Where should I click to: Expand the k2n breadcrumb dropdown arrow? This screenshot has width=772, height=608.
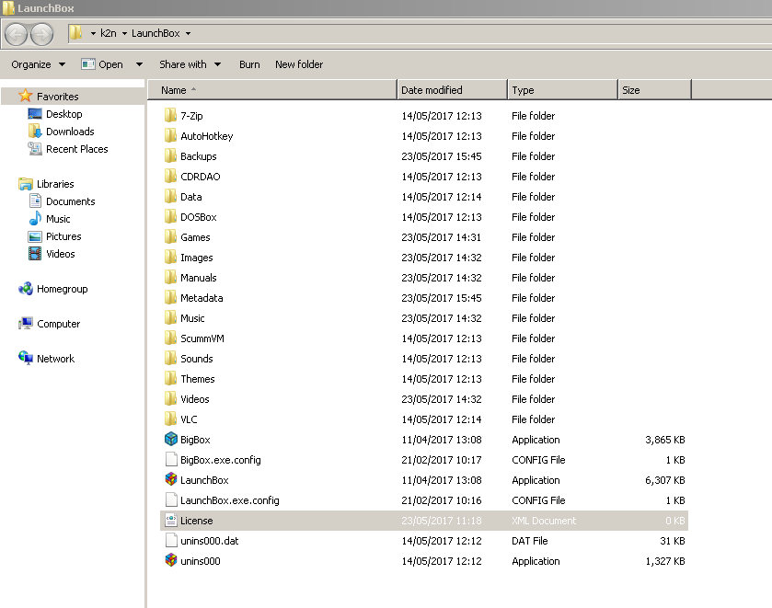pyautogui.click(x=124, y=33)
